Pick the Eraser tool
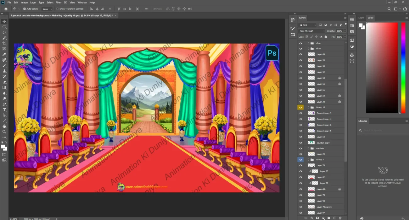The width and height of the screenshot is (409, 220). click(4, 82)
